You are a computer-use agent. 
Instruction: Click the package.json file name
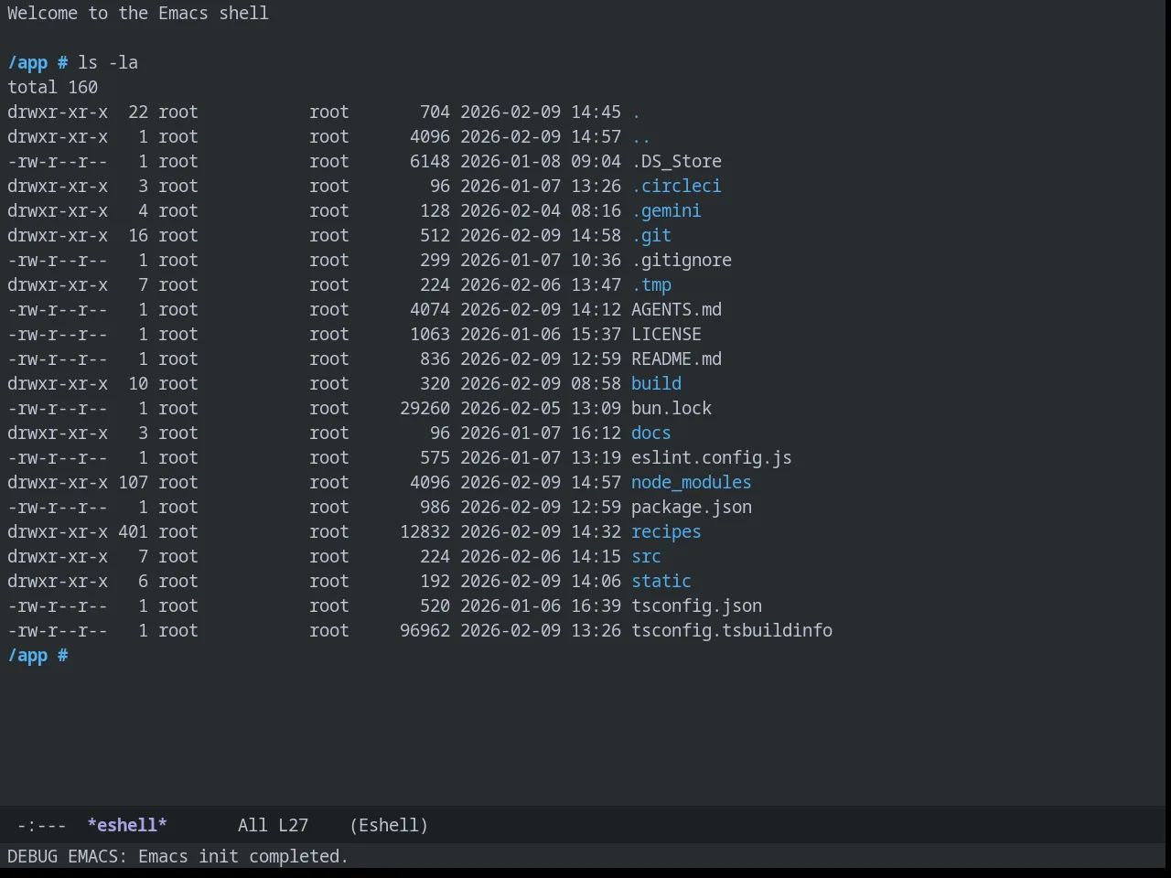click(x=692, y=507)
